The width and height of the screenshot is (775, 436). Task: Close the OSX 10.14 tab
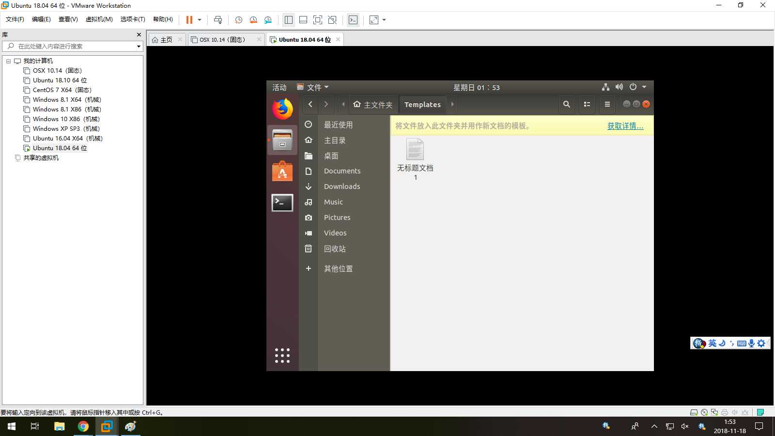point(259,39)
